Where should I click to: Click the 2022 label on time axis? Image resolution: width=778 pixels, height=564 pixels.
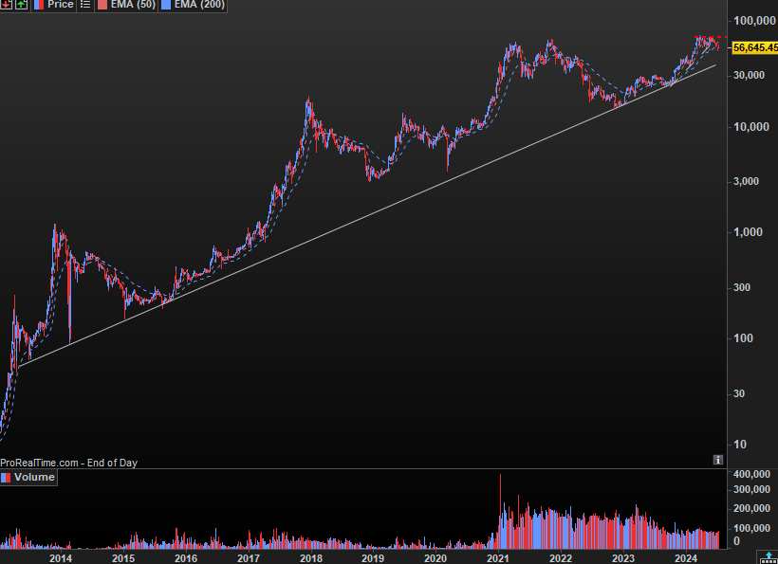[x=561, y=558]
